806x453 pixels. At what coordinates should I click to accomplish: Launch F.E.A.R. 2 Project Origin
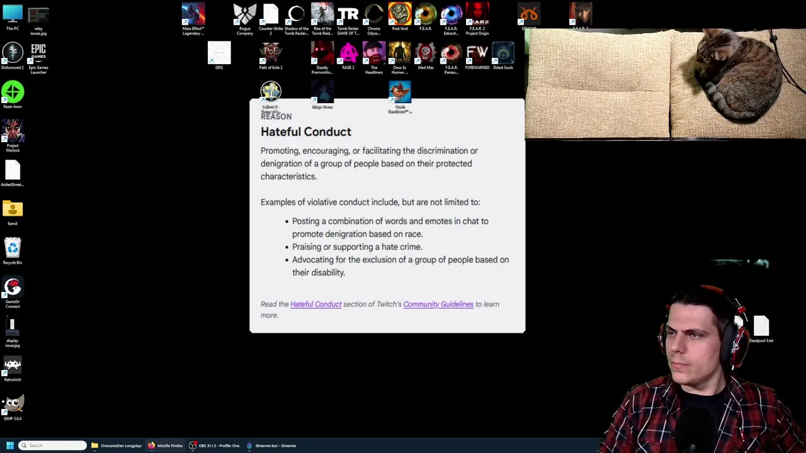click(x=477, y=20)
